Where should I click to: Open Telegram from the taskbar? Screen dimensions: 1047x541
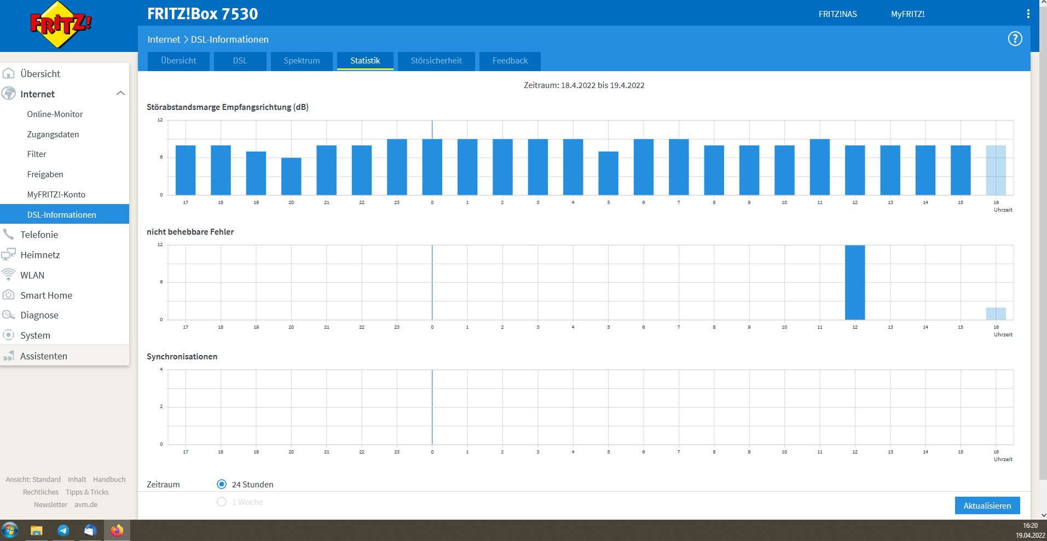(x=63, y=530)
